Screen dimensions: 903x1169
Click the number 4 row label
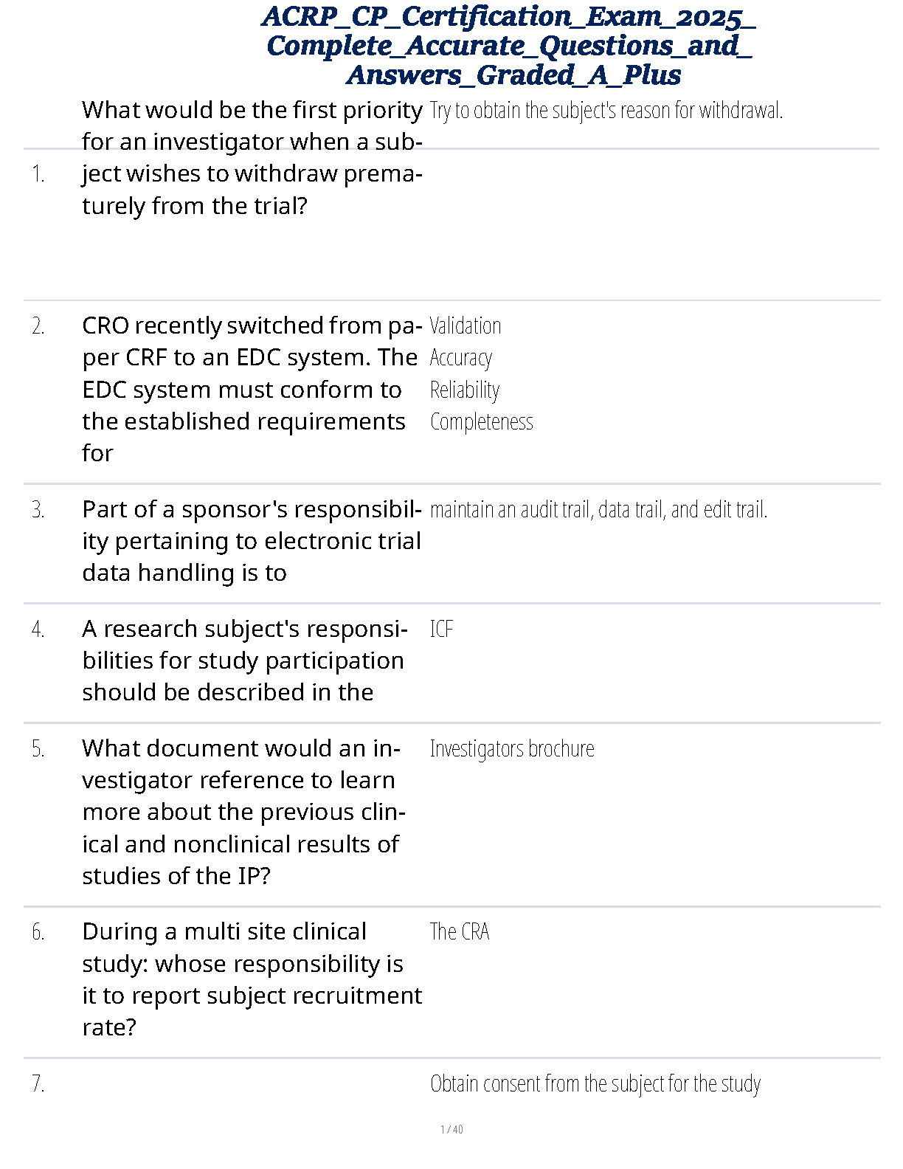pos(38,630)
